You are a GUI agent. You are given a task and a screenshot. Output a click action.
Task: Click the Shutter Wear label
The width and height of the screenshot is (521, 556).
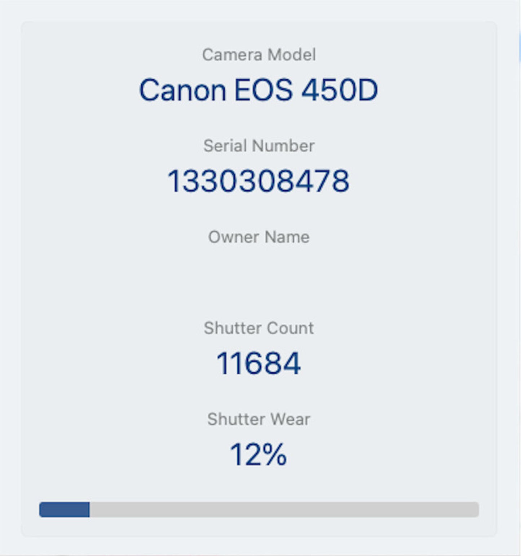click(x=259, y=419)
